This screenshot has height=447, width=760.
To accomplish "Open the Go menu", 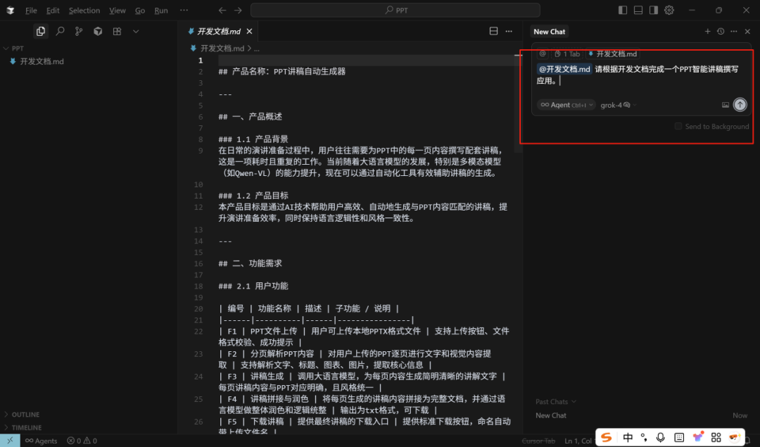I will point(140,10).
